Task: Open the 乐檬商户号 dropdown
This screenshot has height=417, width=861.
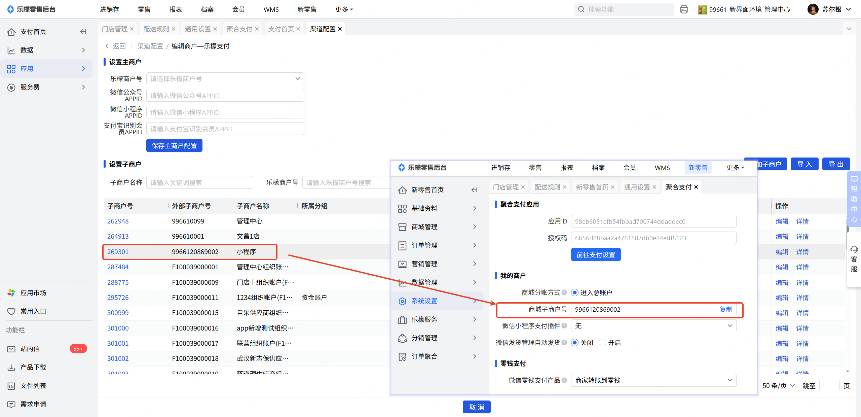Action: [225, 79]
